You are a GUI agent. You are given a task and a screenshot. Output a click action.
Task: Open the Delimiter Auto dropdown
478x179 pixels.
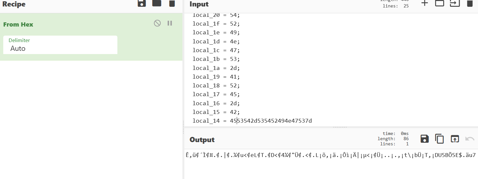pos(60,45)
